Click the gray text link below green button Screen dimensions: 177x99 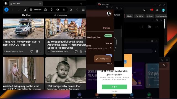point(114,91)
